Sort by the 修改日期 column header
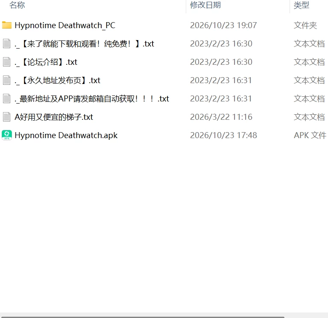328x318 pixels. coord(205,5)
